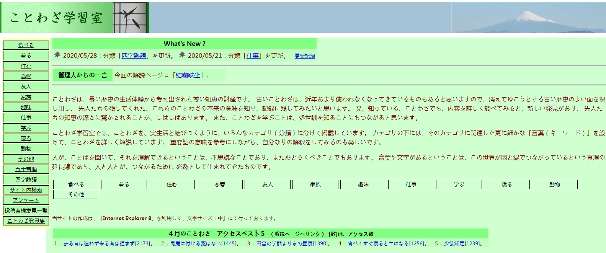Open the 更新記録 update history link

coord(305,56)
